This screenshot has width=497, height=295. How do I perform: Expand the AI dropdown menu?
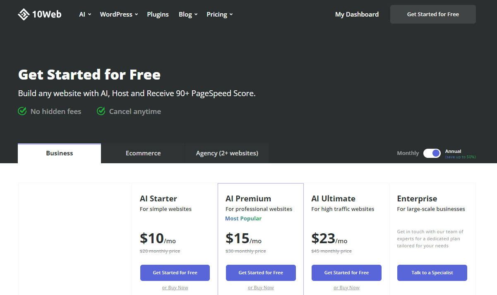85,15
